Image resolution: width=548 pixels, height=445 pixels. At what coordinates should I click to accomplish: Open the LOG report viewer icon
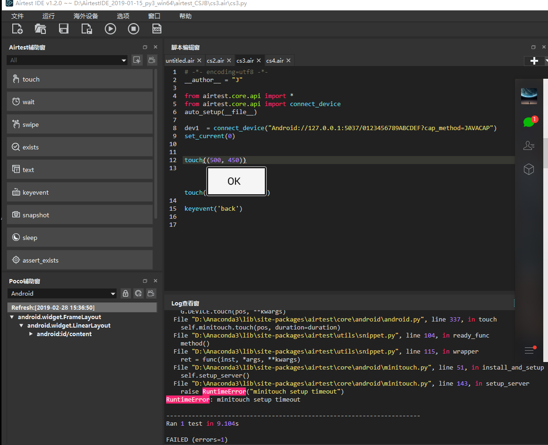(157, 29)
